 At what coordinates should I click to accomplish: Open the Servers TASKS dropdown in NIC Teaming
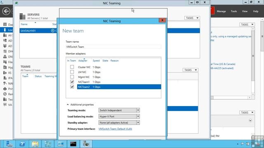coord(192,18)
